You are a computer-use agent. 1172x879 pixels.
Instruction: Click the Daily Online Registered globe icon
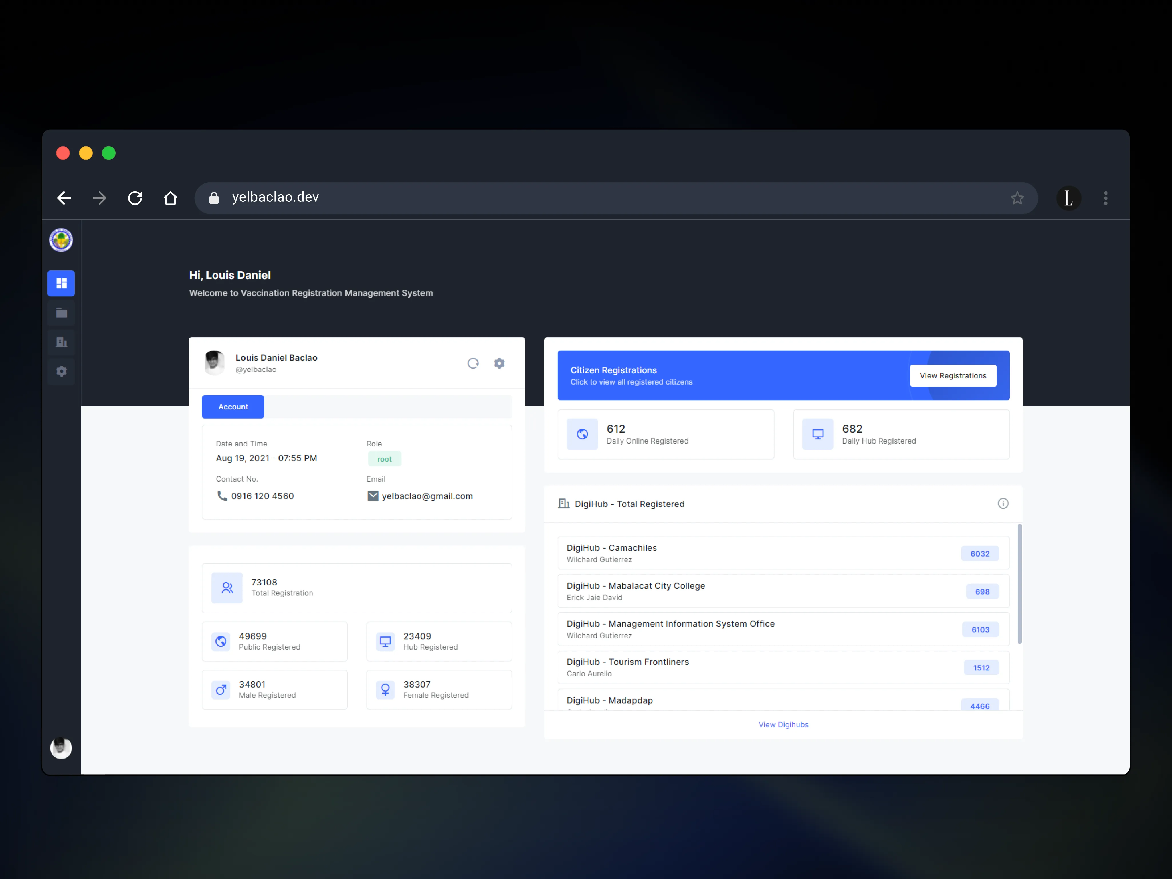[x=582, y=434]
